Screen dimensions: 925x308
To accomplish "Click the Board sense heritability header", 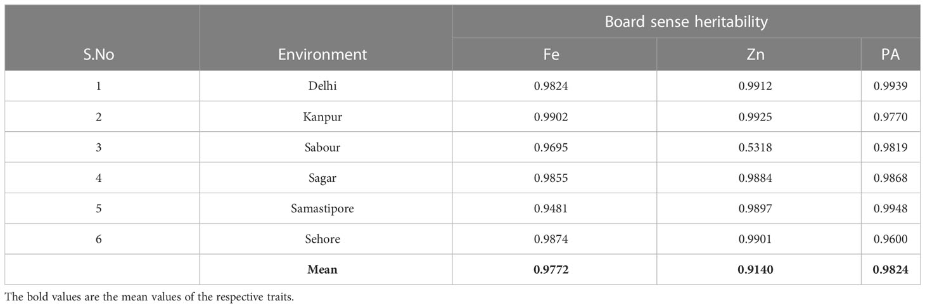I will click(686, 22).
